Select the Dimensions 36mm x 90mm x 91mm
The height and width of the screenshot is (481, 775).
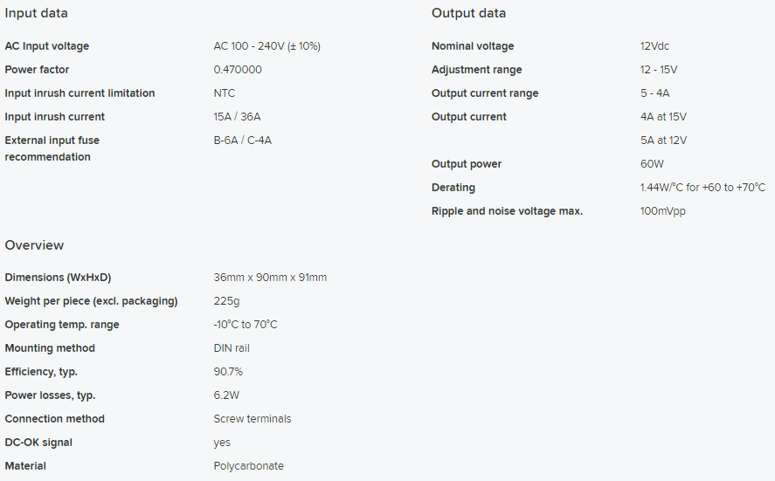coord(270,278)
